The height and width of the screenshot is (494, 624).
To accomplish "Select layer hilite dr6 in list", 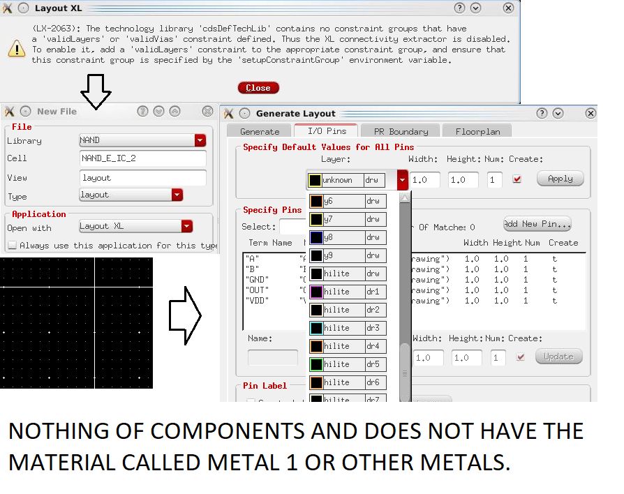I will (x=348, y=382).
